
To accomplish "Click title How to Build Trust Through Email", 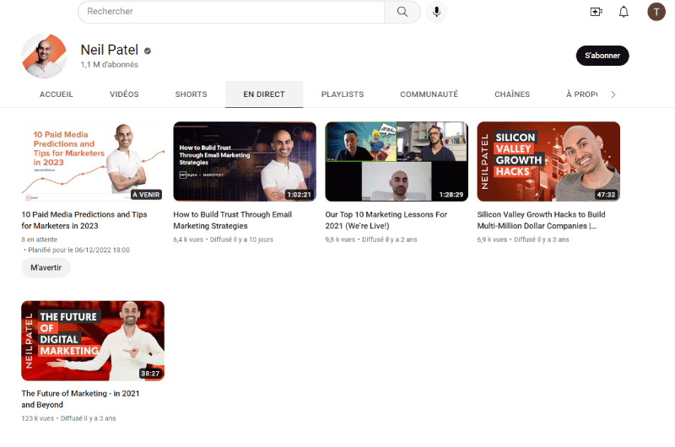I will click(x=233, y=220).
